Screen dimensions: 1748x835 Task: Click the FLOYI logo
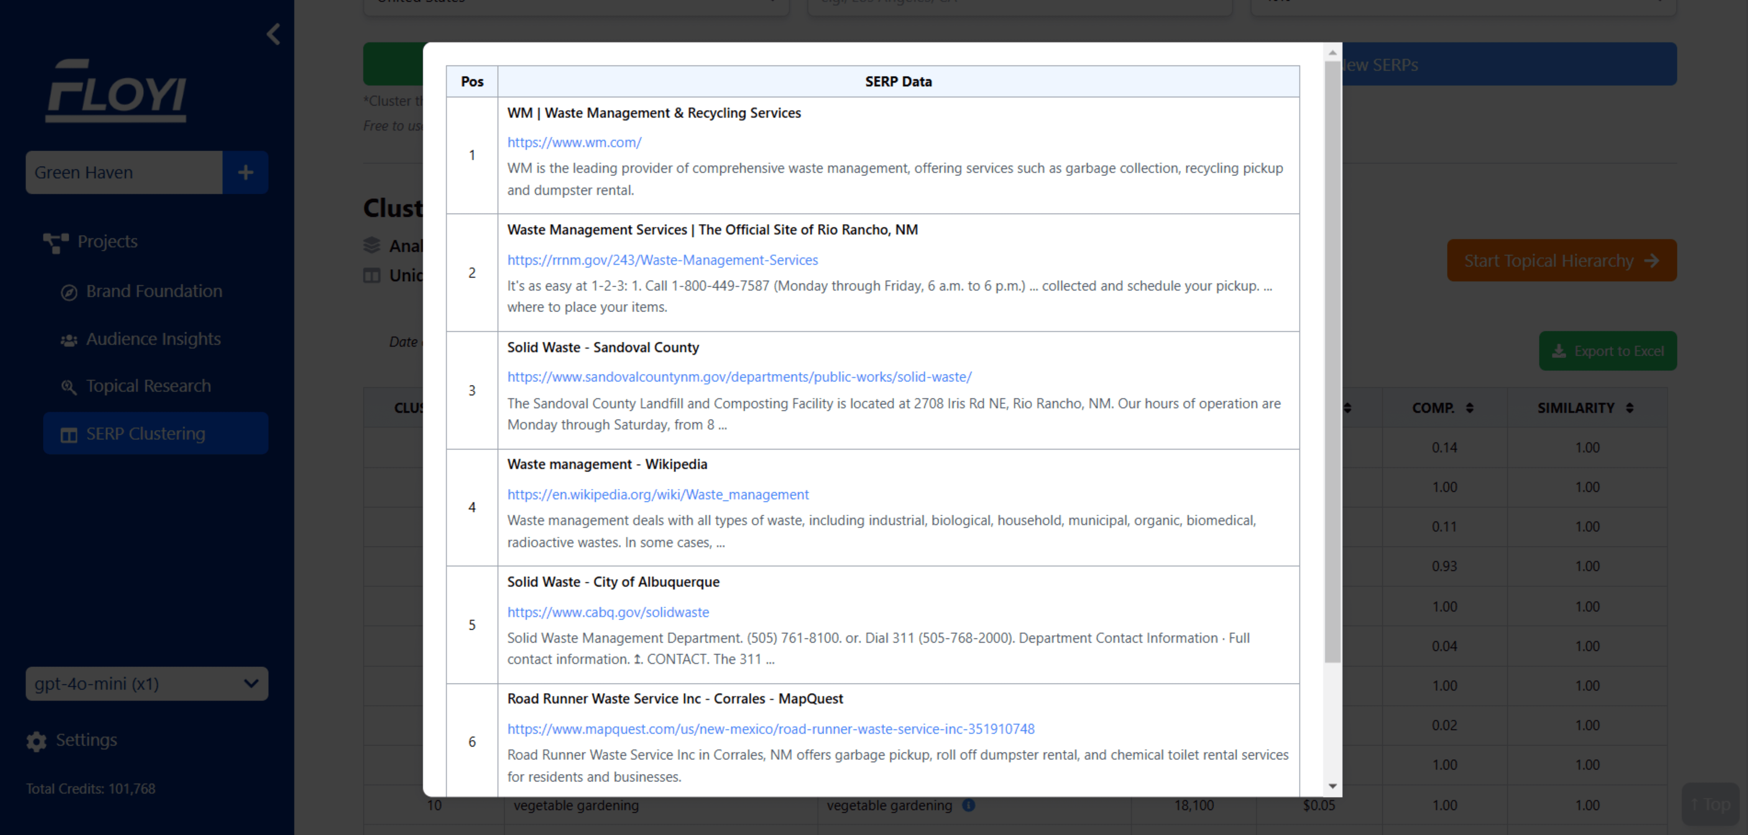click(x=116, y=90)
